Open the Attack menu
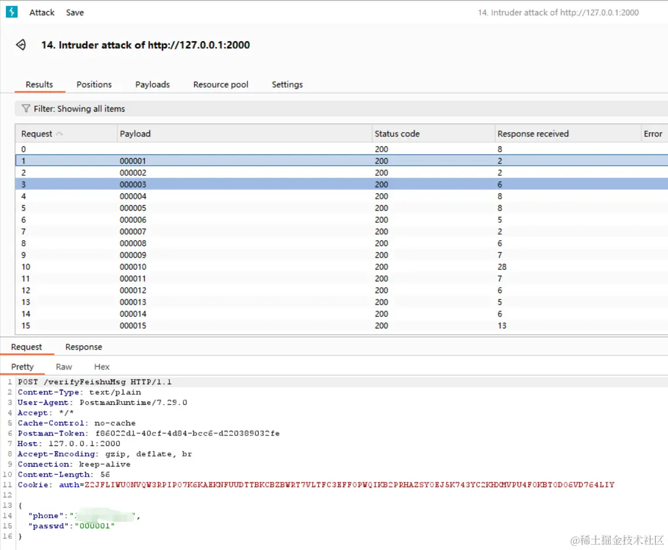668x550 pixels. click(x=42, y=13)
